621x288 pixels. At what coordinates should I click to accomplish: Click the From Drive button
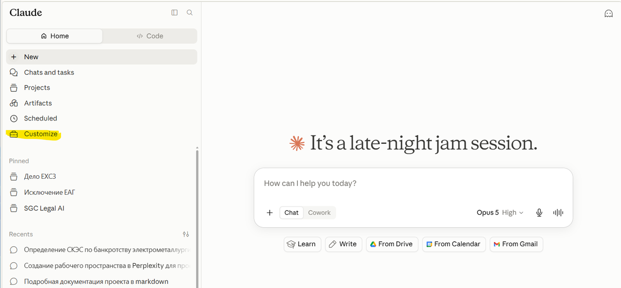click(392, 244)
